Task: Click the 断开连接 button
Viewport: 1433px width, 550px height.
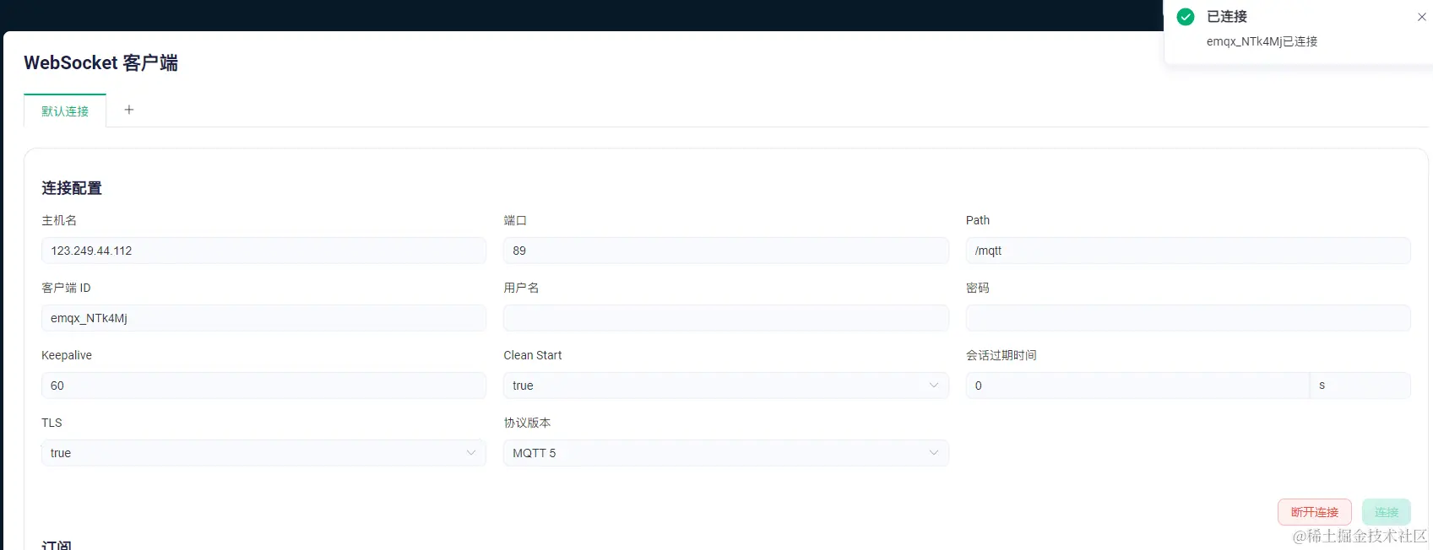Action: pos(1315,512)
